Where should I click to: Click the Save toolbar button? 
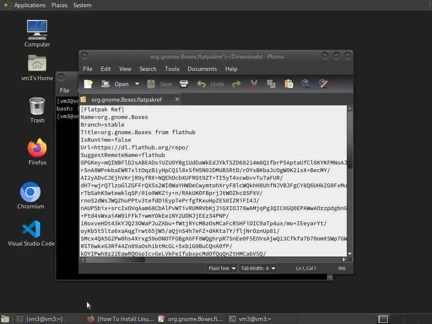[159, 84]
